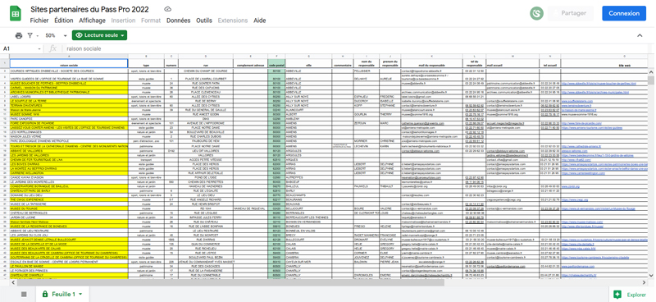Open the 50% zoom dropdown
The height and width of the screenshot is (302, 656).
point(56,35)
